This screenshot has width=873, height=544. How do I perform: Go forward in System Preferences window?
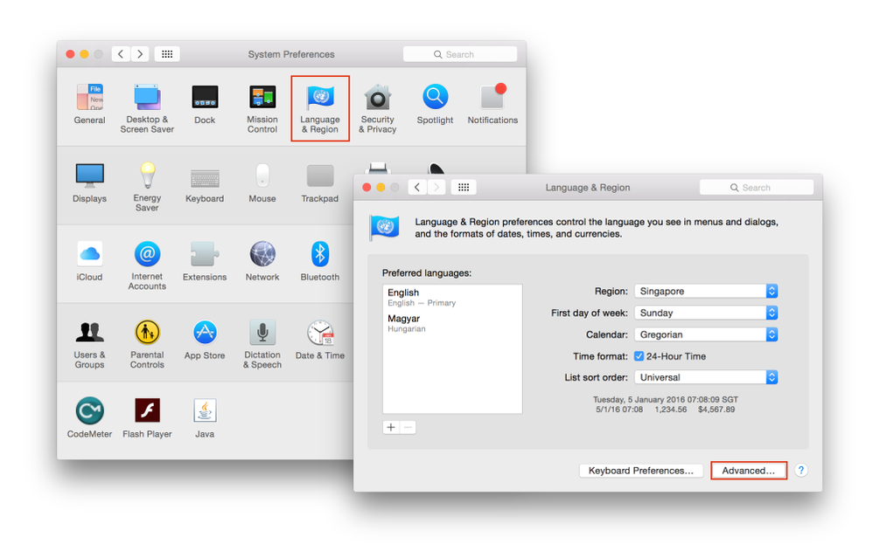pyautogui.click(x=140, y=54)
